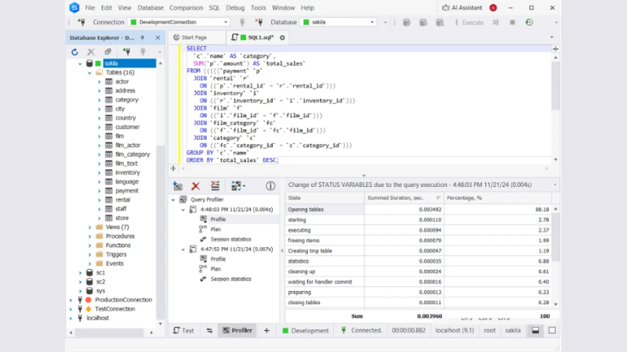Toggle the split layout icon in status bar
This screenshot has height=352, width=627.
click(535, 331)
